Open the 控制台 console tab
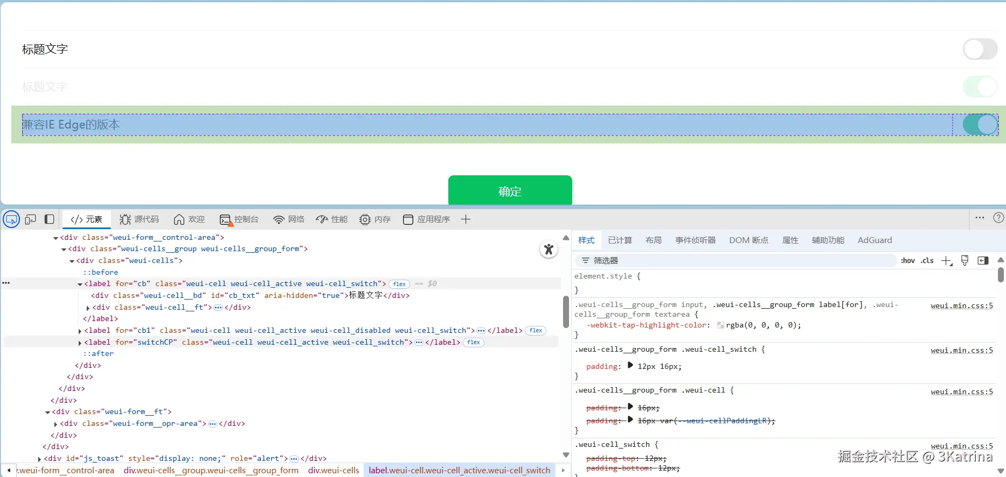Image resolution: width=1006 pixels, height=477 pixels. pos(239,219)
